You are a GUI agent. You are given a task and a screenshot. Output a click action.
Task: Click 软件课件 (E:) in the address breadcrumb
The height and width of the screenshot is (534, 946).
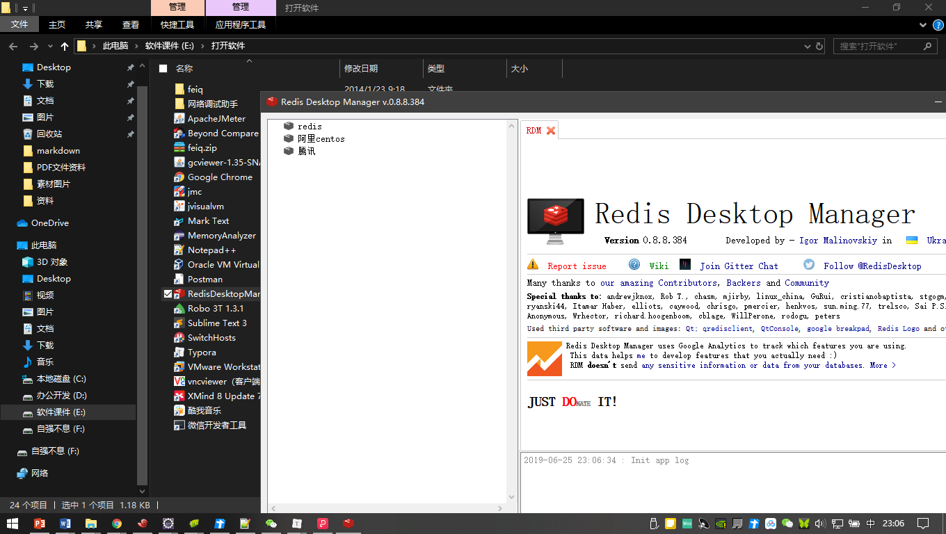(170, 46)
